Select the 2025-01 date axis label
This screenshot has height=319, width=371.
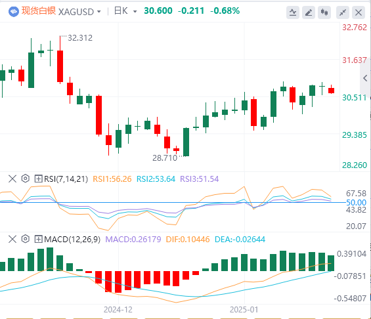[x=244, y=310]
